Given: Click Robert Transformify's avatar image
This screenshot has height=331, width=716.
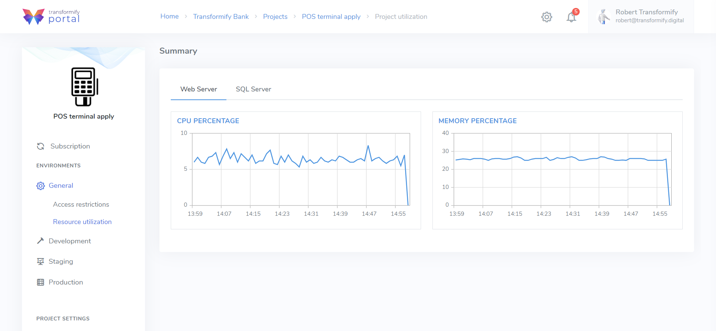Looking at the screenshot, I should pyautogui.click(x=604, y=17).
